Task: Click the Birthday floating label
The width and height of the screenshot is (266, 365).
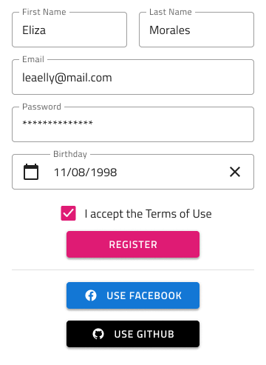Action: click(x=70, y=154)
